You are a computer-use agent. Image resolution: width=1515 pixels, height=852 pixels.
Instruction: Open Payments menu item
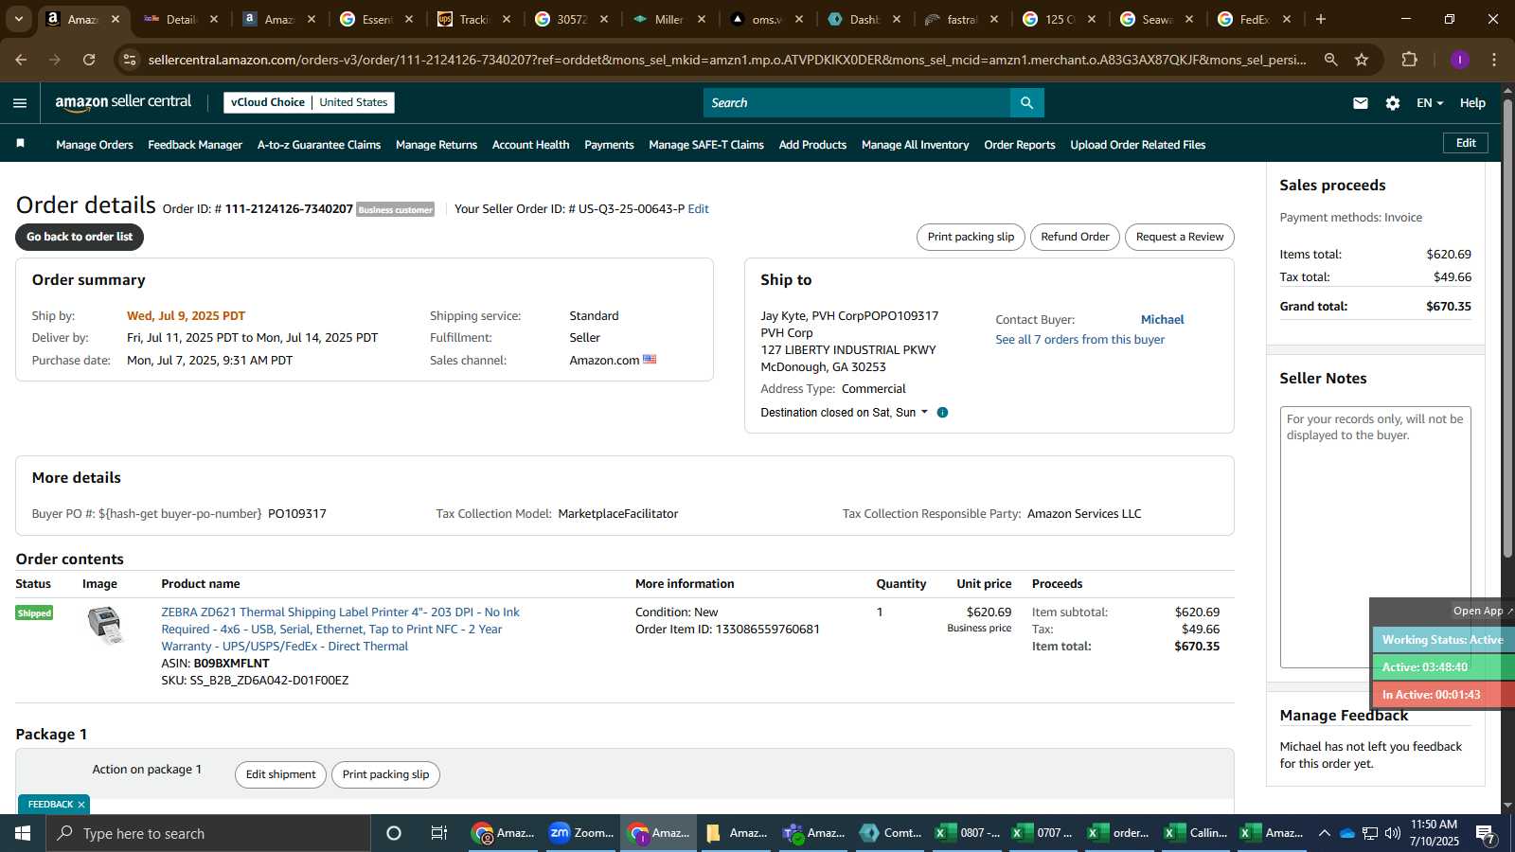(609, 145)
